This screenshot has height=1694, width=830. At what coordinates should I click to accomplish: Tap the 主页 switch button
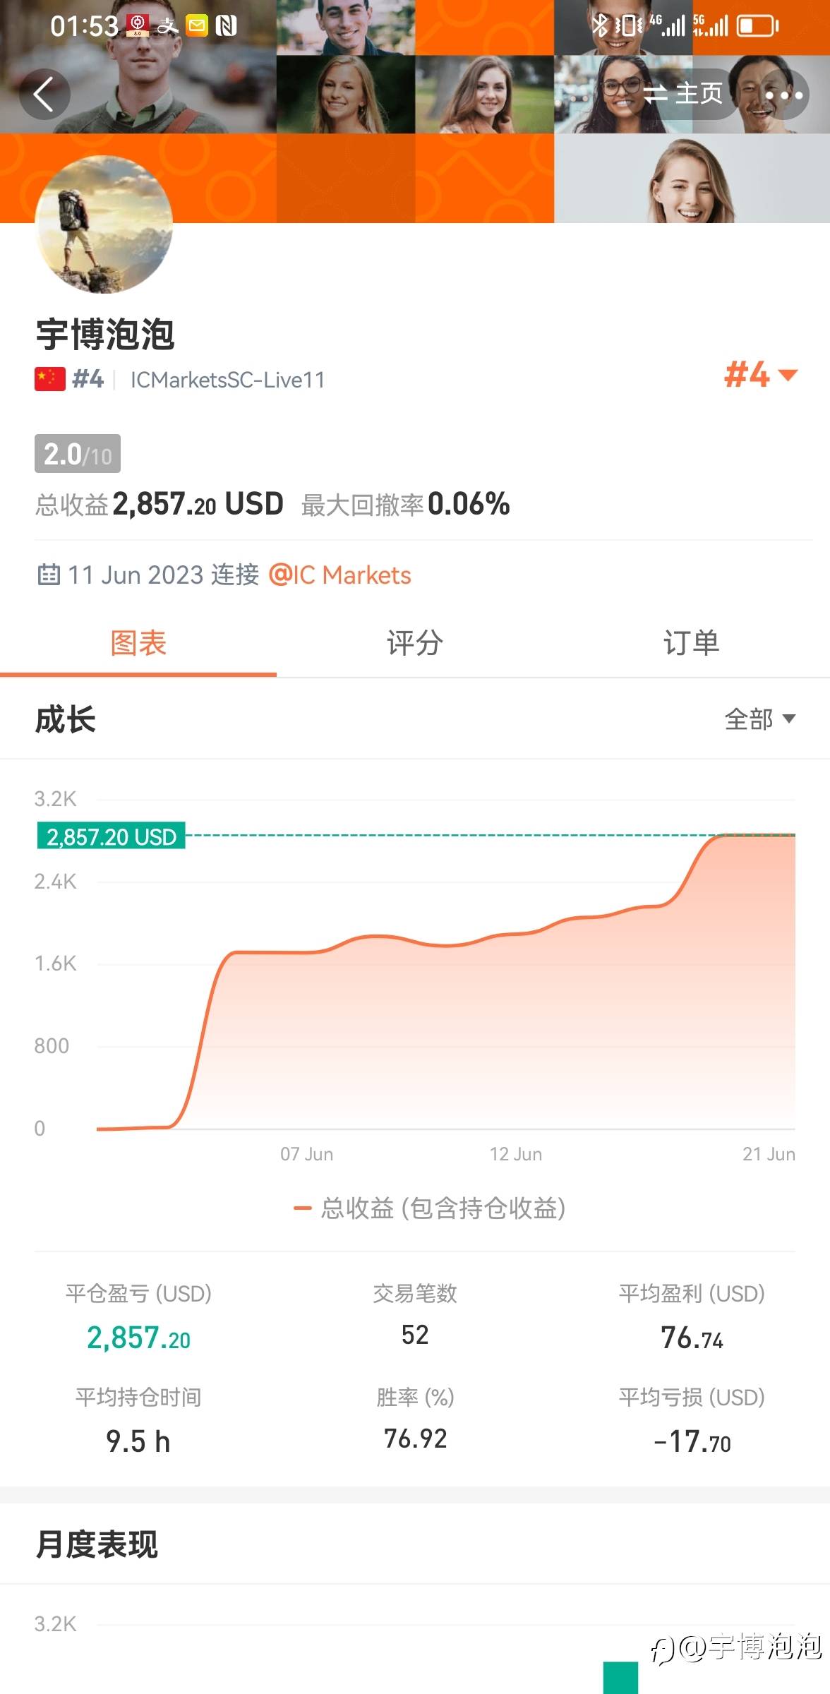pyautogui.click(x=683, y=94)
